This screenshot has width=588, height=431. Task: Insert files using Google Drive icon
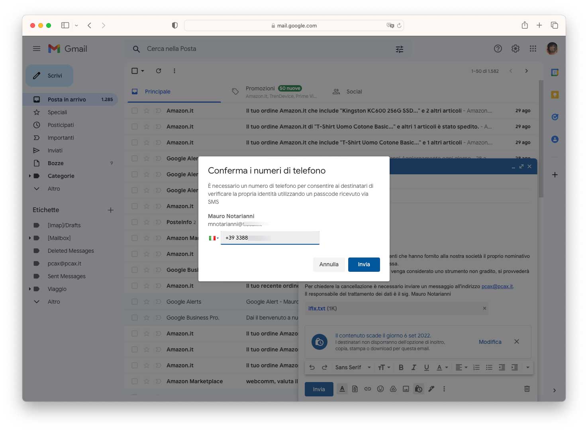point(393,389)
